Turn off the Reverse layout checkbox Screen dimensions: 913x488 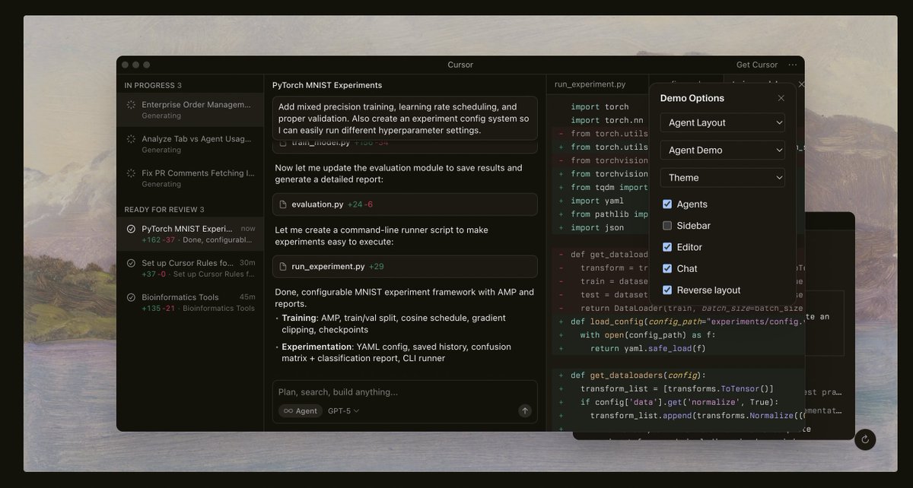coord(667,290)
